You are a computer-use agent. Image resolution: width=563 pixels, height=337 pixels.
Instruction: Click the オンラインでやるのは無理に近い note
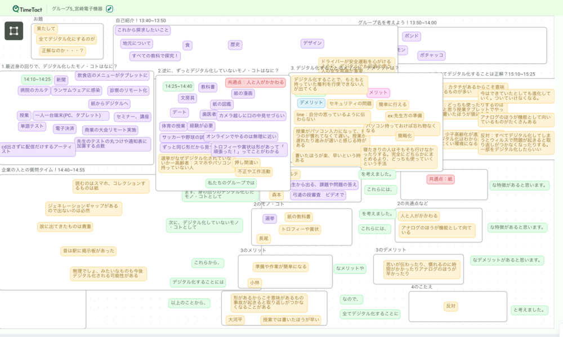pos(241,137)
